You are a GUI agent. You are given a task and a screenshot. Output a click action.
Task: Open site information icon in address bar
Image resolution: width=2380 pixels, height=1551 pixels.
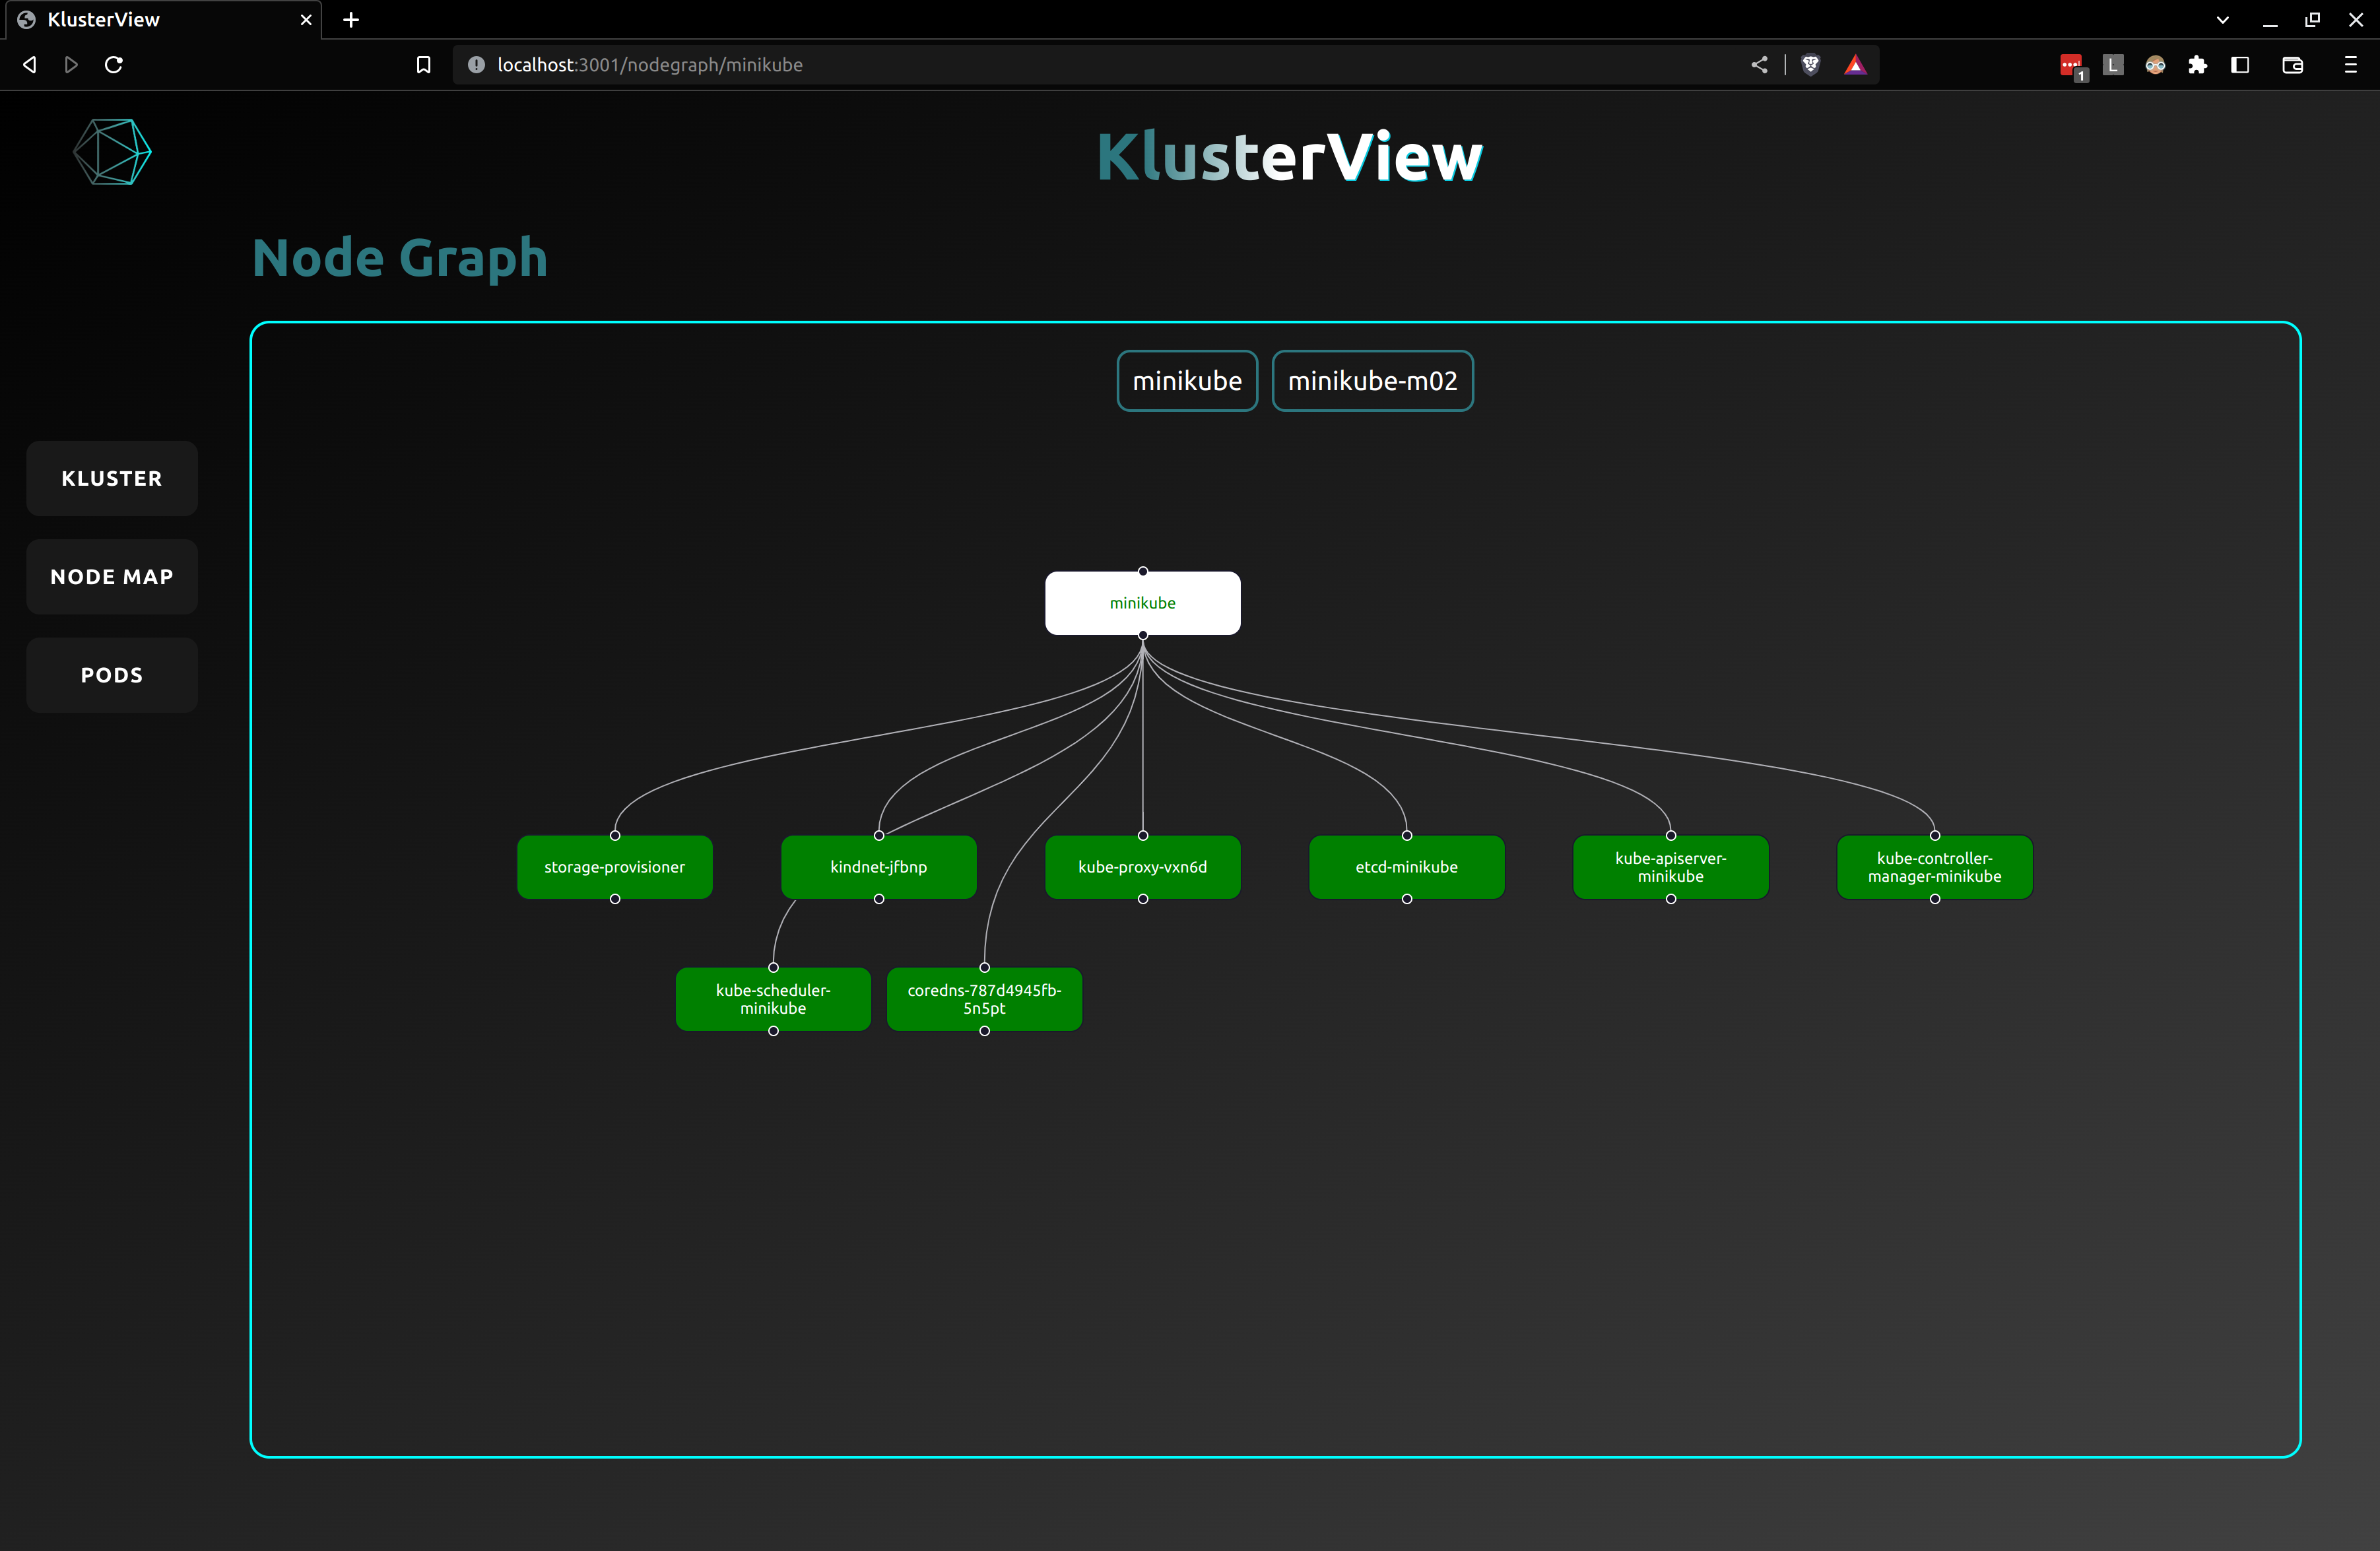click(x=476, y=65)
